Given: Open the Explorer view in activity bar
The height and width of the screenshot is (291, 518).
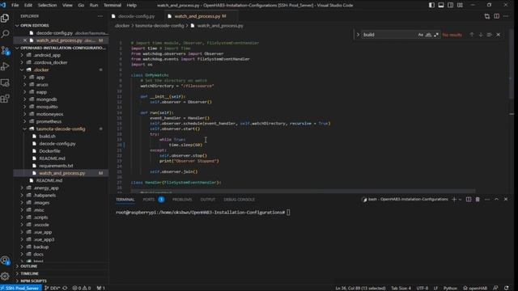Looking at the screenshot, I should tap(5, 18).
